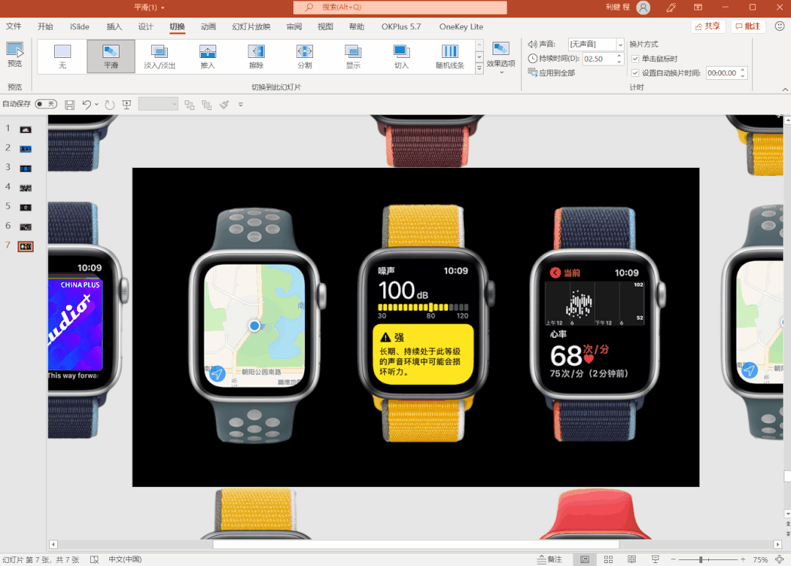Switch to the 动画 tab
The width and height of the screenshot is (791, 566).
click(x=208, y=26)
